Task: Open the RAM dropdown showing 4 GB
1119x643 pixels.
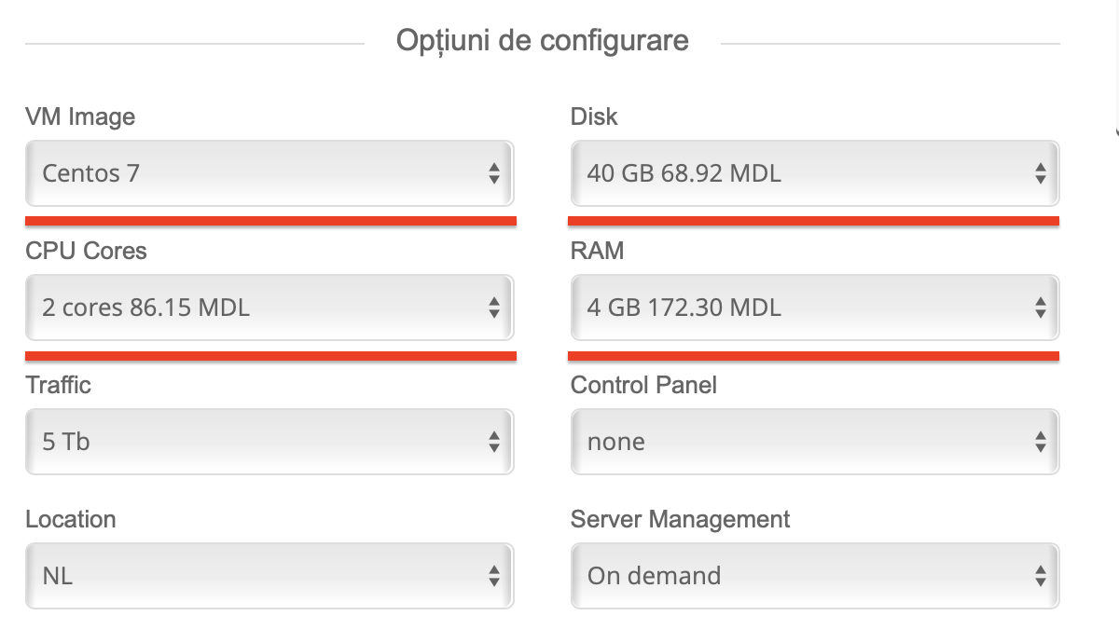Action: click(x=814, y=308)
